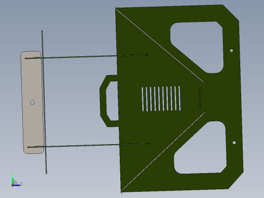Pick the single narrow slot right of the vents
This screenshot has width=264, height=198.
pos(200,97)
